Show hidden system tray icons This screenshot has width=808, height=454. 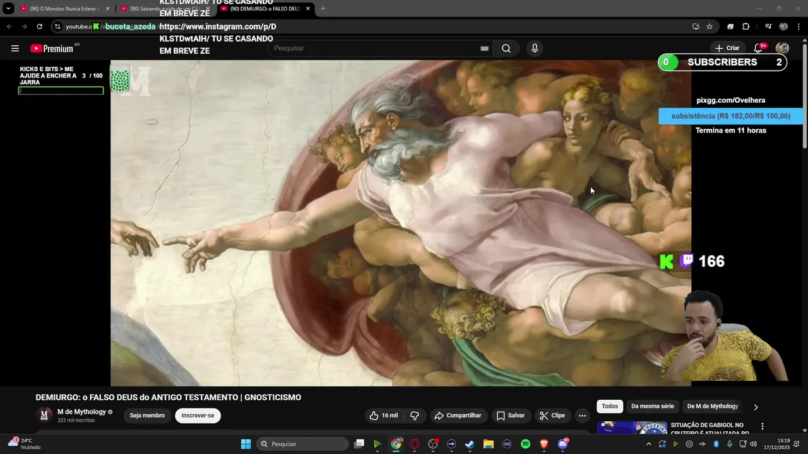(648, 444)
